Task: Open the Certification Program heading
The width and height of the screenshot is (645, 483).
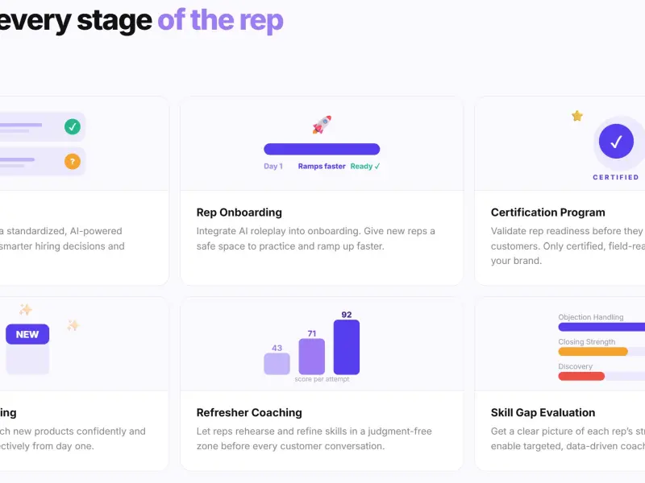Action: [x=548, y=213]
